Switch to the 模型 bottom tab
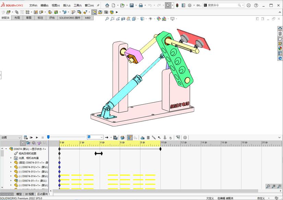This screenshot has width=283, height=200. click(19, 194)
